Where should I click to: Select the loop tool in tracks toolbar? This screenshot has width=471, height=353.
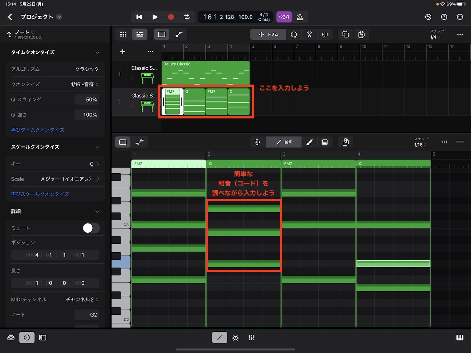click(x=294, y=34)
